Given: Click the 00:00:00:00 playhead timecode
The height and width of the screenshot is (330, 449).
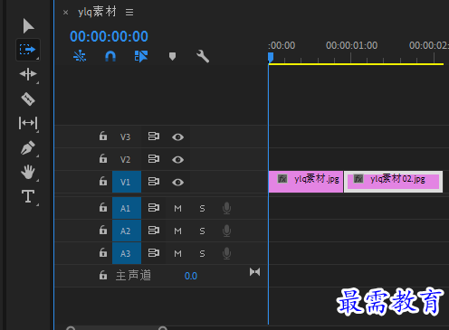Looking at the screenshot, I should (109, 36).
